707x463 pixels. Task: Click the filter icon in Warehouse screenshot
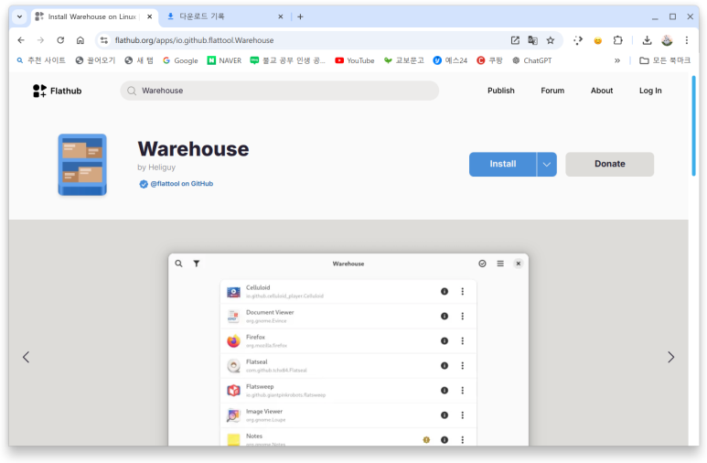click(197, 264)
